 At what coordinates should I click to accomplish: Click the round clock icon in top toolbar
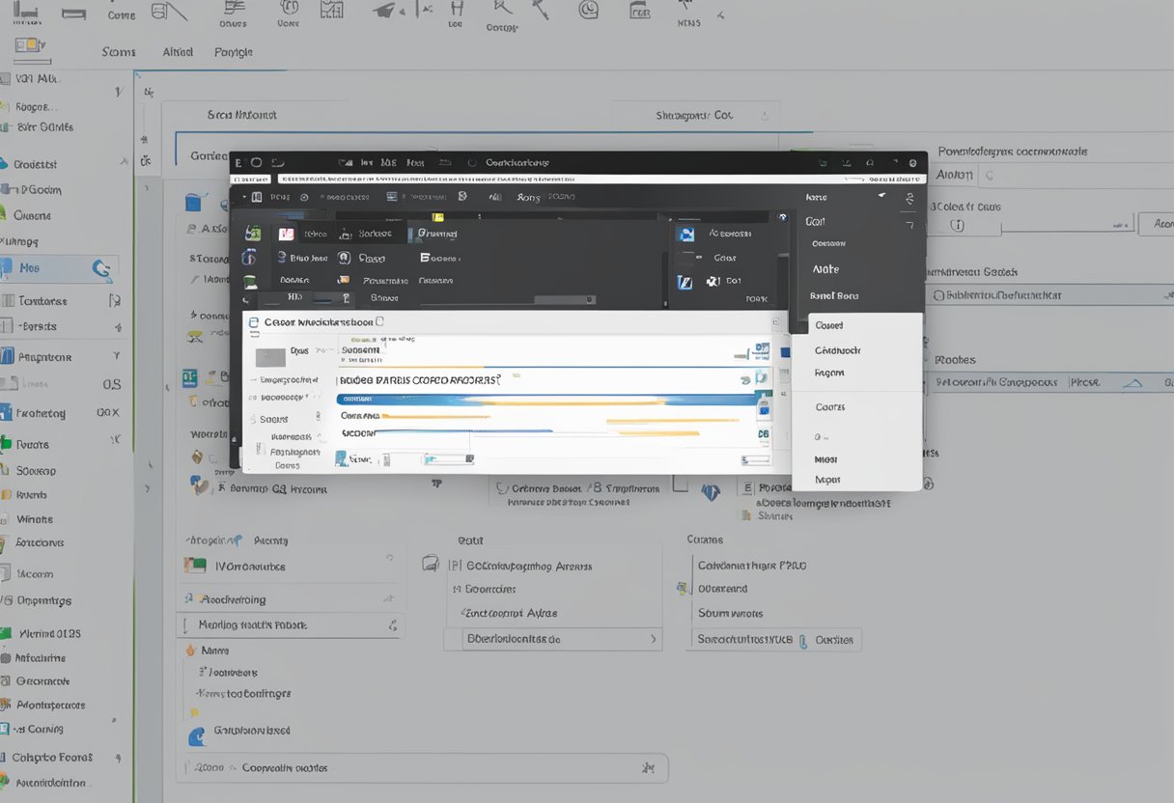(x=588, y=11)
